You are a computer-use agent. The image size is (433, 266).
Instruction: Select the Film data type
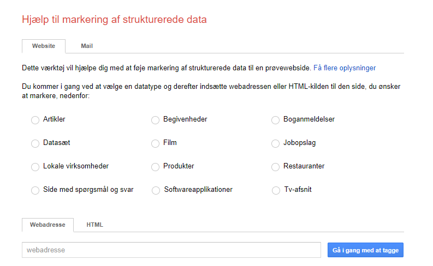(x=156, y=143)
